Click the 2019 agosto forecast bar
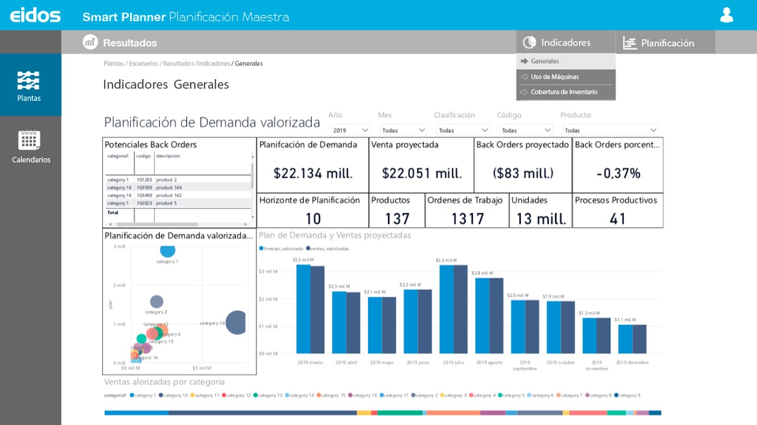The image size is (757, 425). tap(482, 315)
